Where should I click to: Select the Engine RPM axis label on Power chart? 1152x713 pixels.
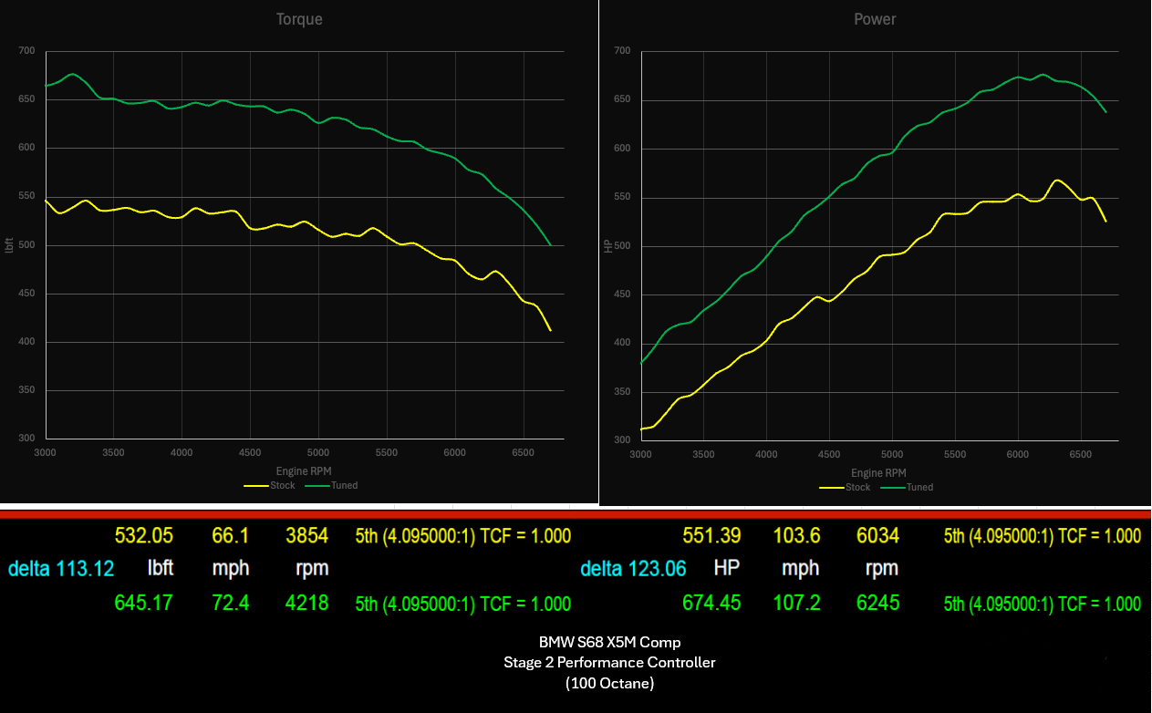[x=878, y=472]
